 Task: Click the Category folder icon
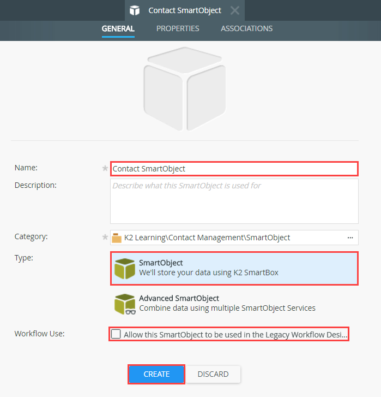(x=117, y=238)
